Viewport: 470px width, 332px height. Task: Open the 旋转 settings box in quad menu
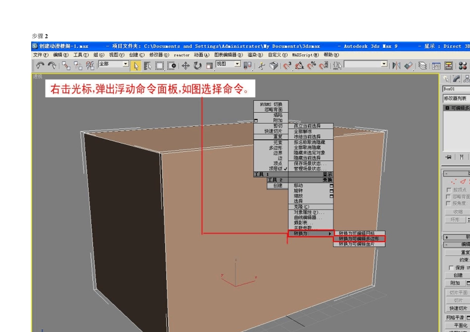331,191
